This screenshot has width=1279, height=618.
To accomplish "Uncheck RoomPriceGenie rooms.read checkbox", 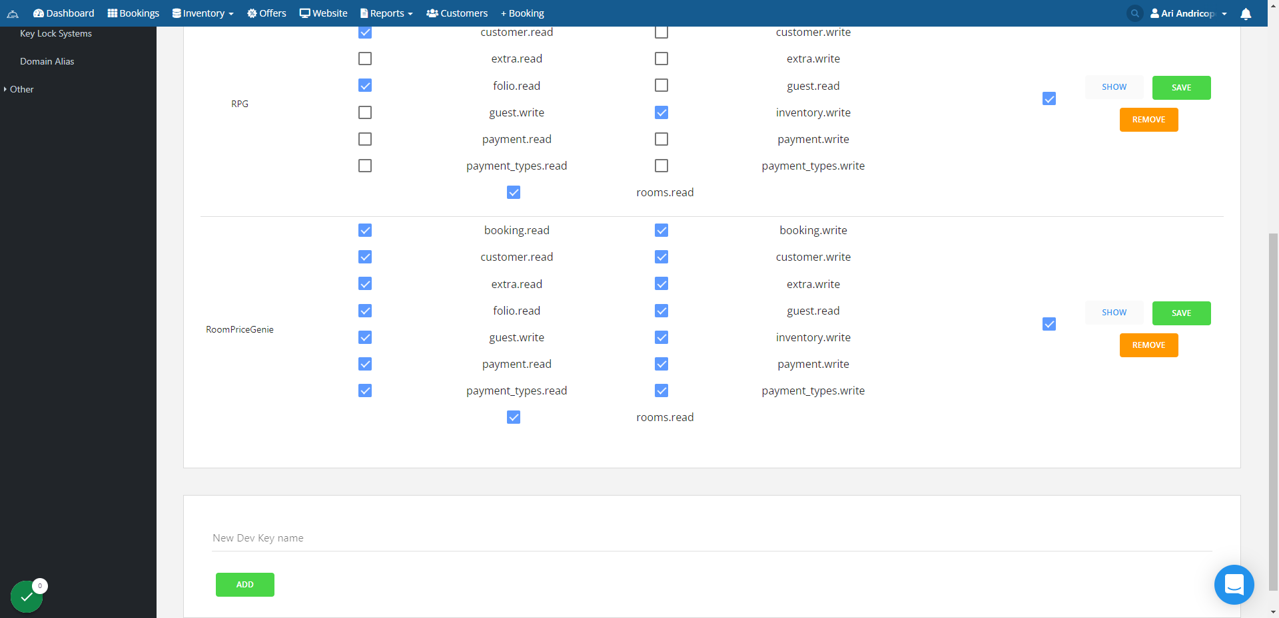I will pos(514,417).
